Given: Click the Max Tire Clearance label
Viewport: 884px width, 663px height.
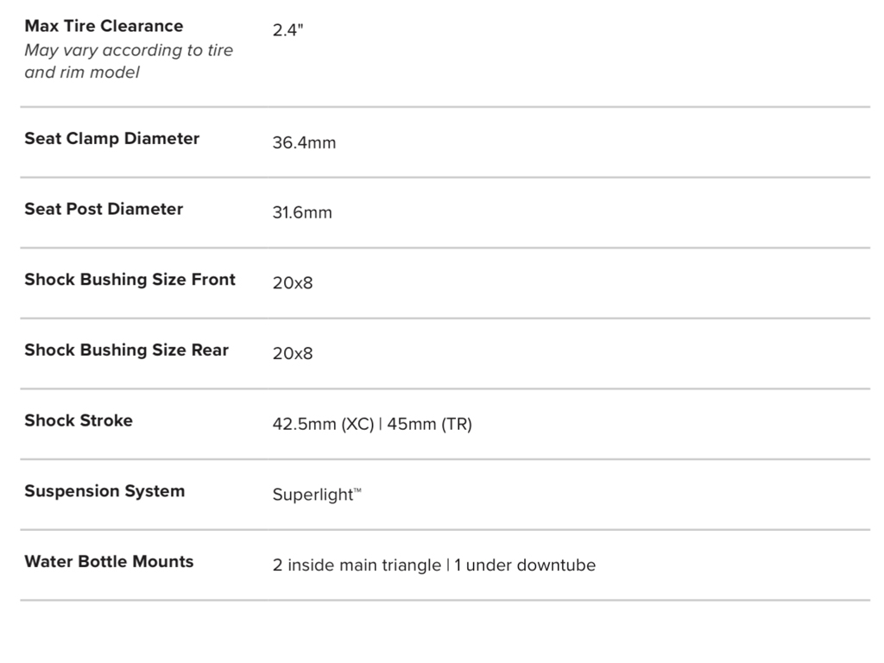Looking at the screenshot, I should [104, 26].
